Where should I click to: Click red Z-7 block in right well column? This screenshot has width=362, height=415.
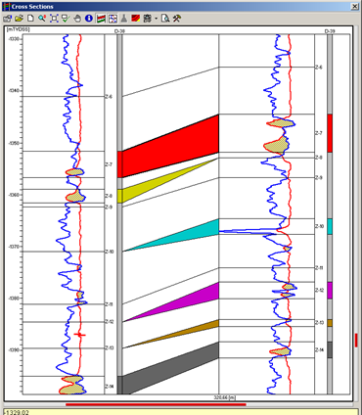click(x=330, y=133)
